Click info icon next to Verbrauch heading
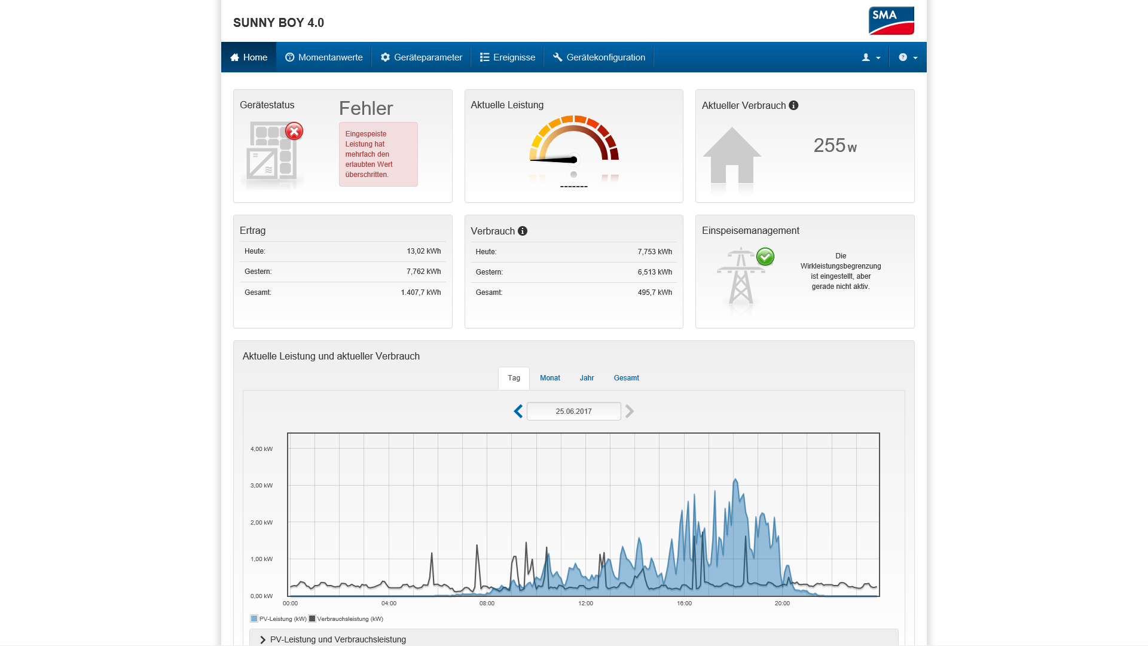Screen dimensions: 1148x646 click(523, 231)
